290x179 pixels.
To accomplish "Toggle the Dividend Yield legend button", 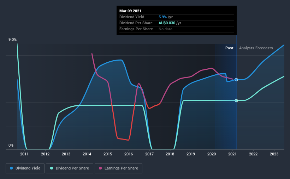I will click(x=25, y=168).
